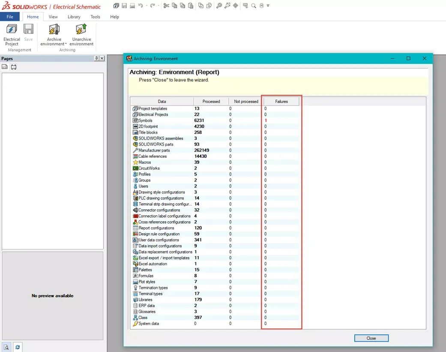Viewport: 446px width, 352px height.
Task: Click the second icon under Pages header
Action: click(x=14, y=67)
